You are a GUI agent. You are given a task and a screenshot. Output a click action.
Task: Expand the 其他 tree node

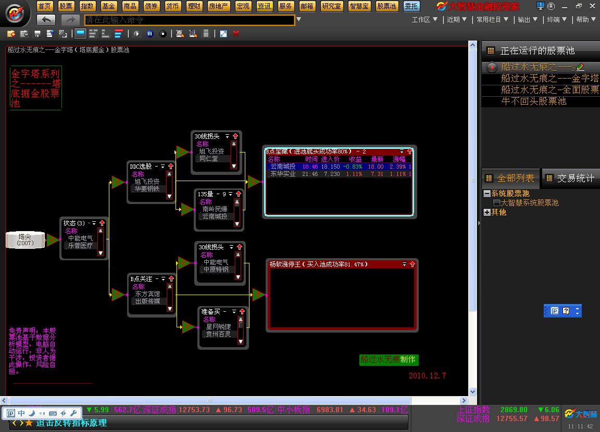[x=487, y=212]
